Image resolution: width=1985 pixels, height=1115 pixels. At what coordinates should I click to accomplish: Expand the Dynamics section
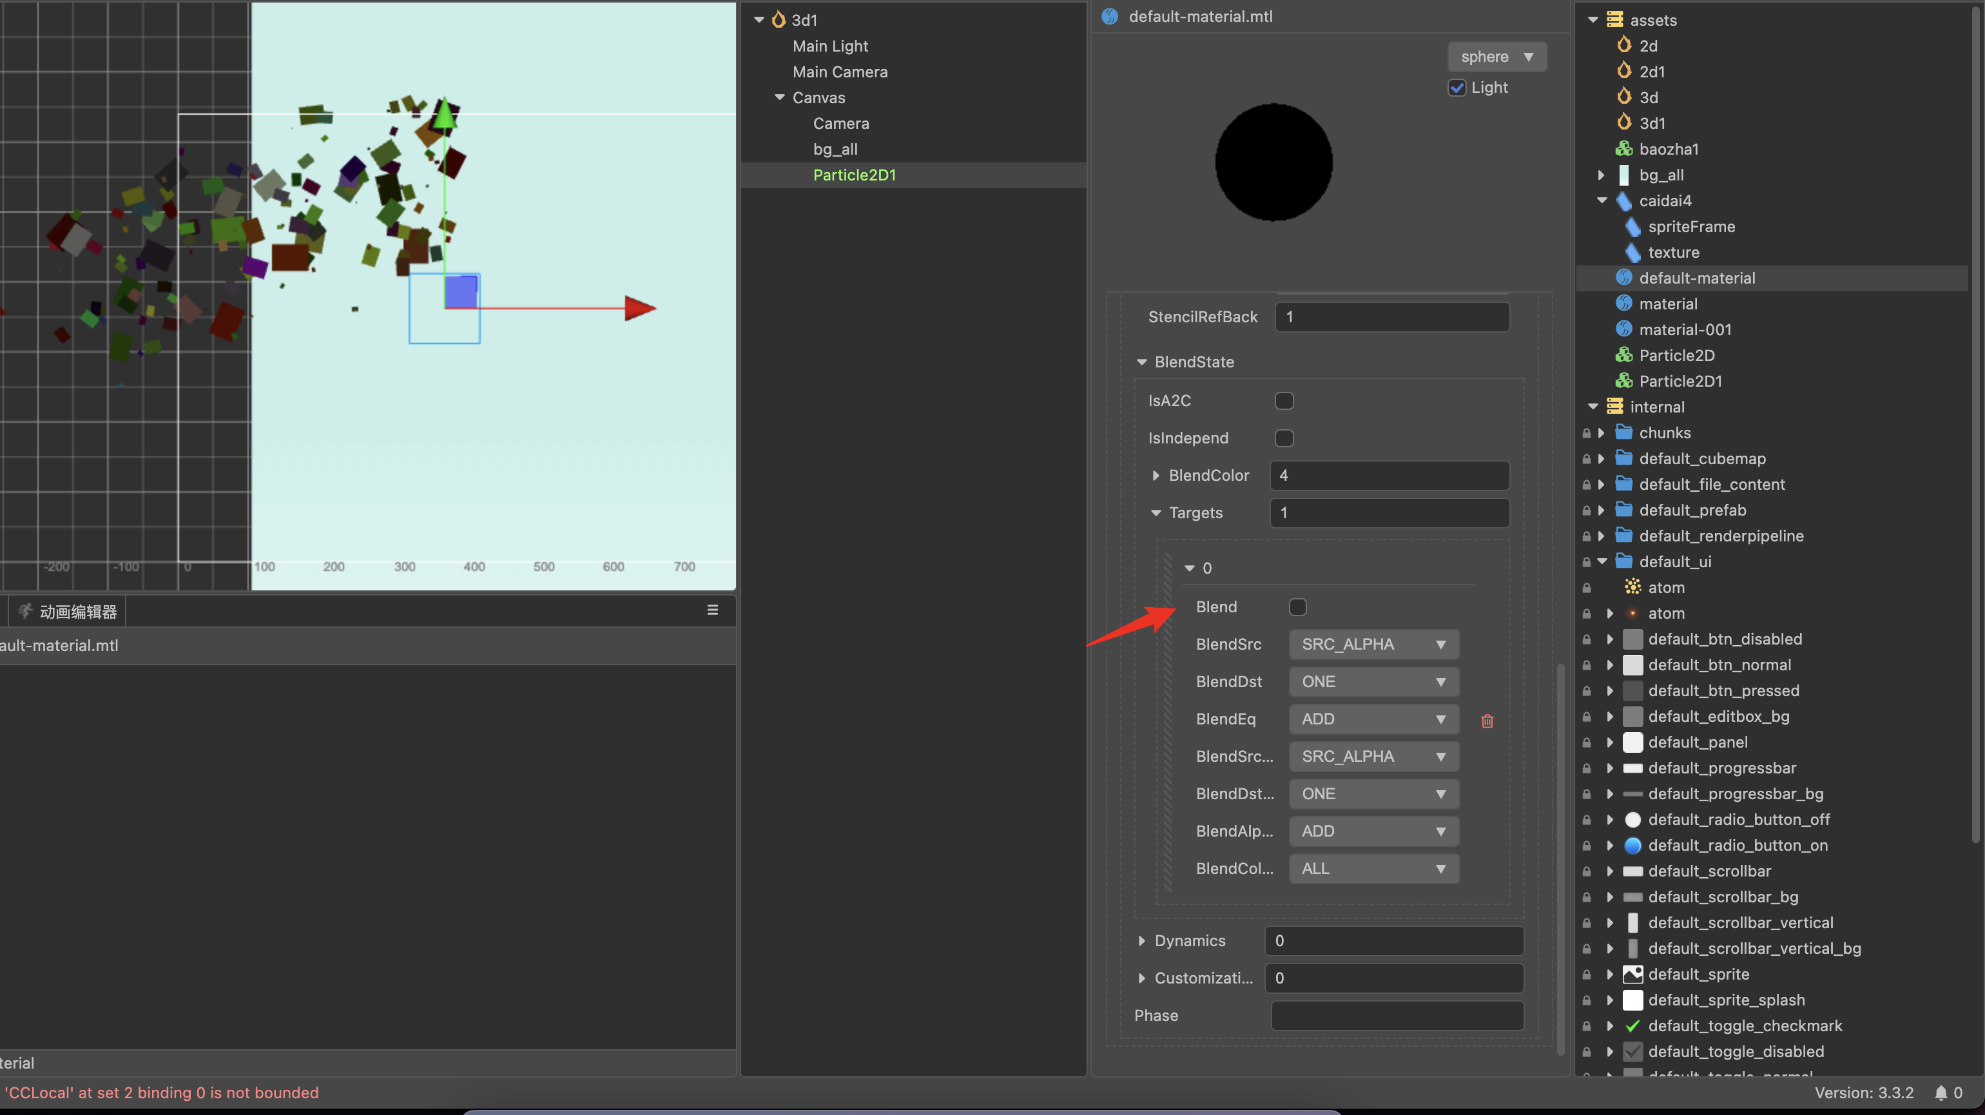click(1141, 940)
